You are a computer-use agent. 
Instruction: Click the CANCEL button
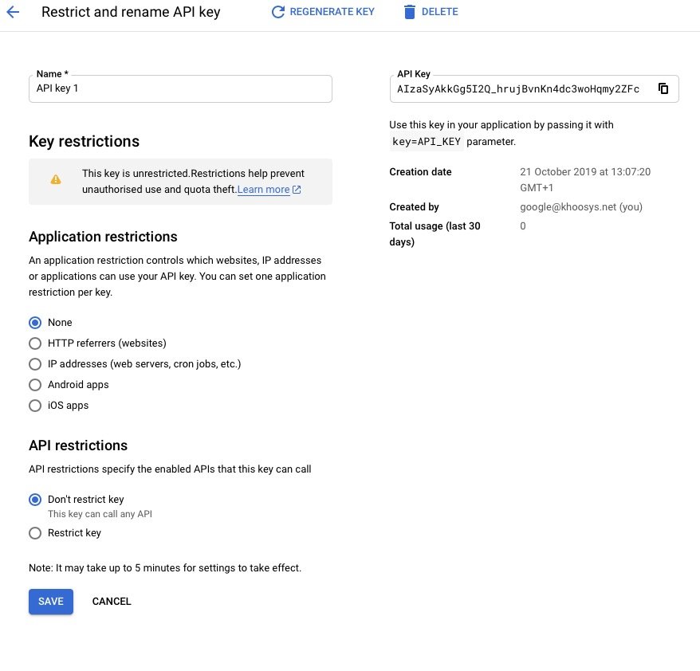click(x=112, y=602)
